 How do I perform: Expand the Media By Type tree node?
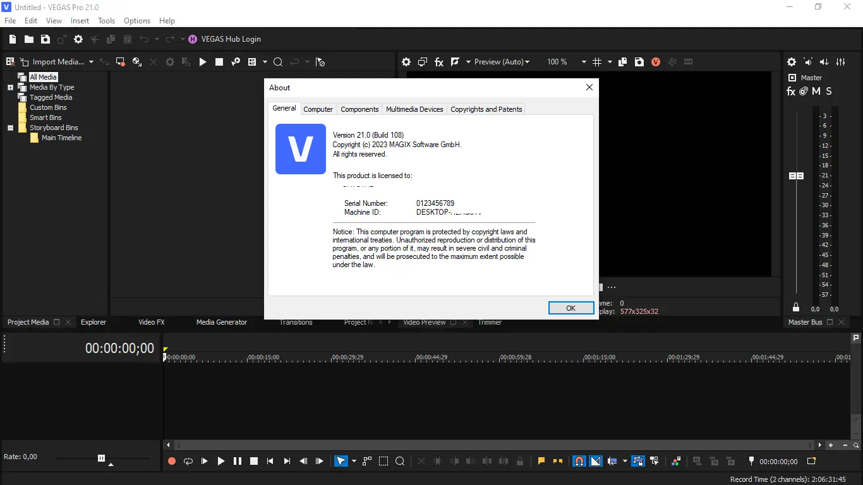[x=10, y=87]
